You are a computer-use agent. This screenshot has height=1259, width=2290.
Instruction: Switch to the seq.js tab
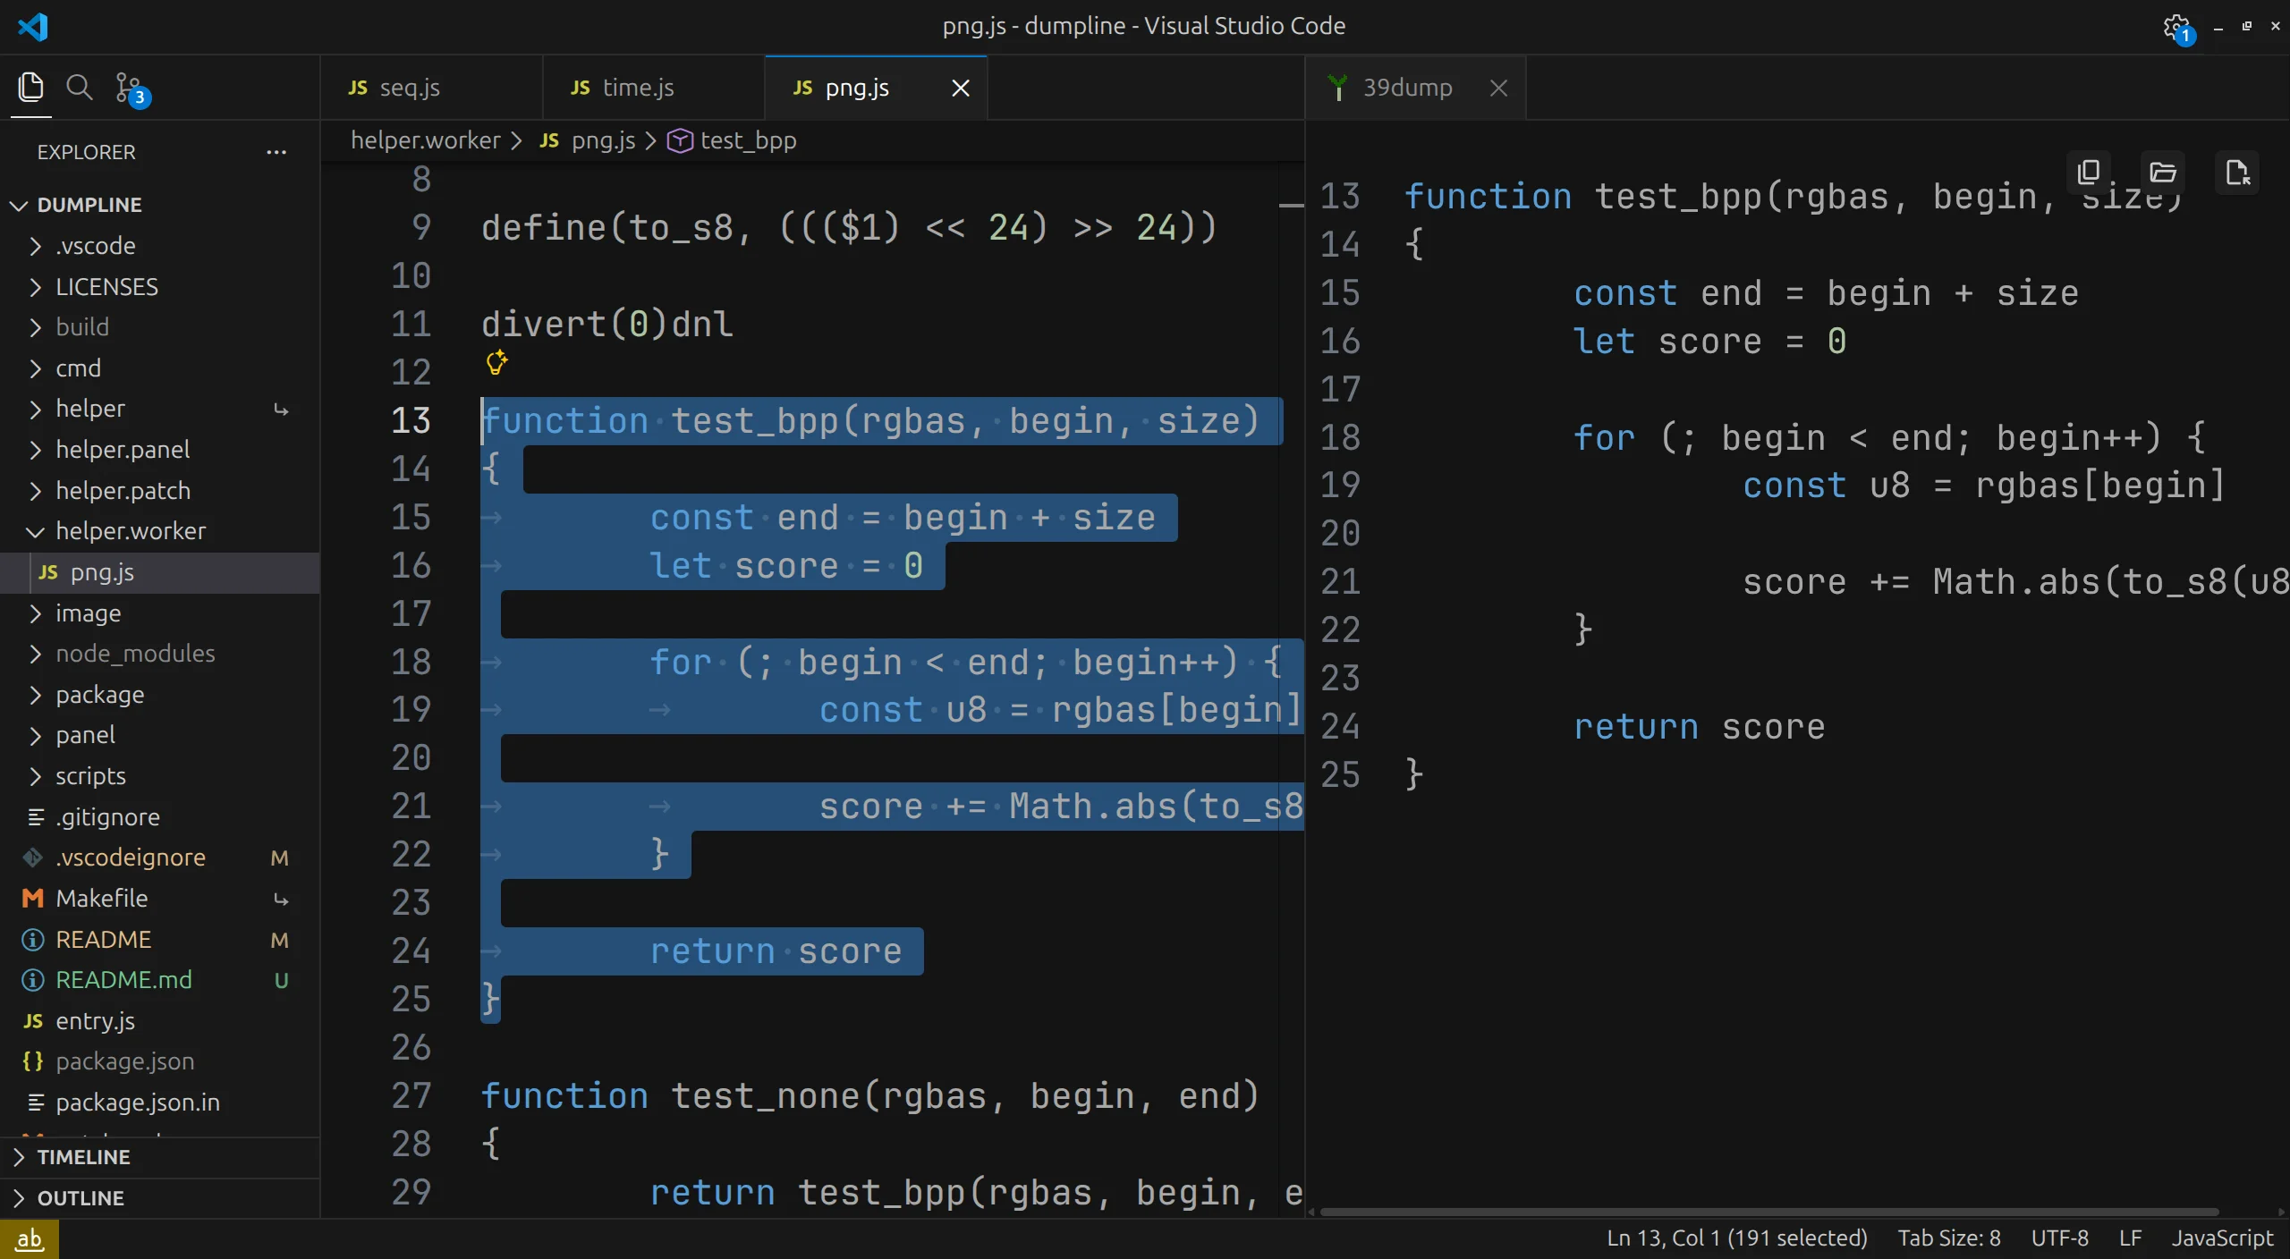(x=409, y=88)
